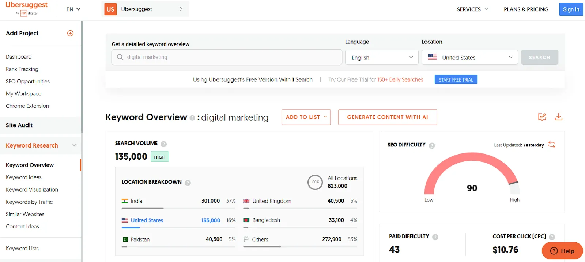Screen dimensions: 585x262
Task: Open Content Ideas
Action: pos(22,227)
